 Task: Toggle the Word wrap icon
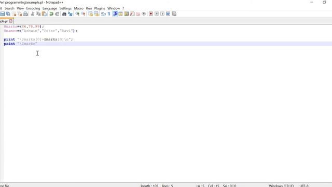point(103,14)
